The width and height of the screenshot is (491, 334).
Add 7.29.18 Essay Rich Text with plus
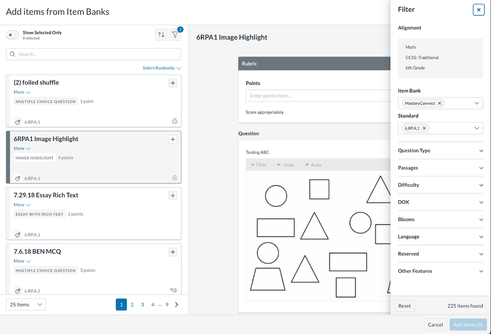(x=173, y=195)
